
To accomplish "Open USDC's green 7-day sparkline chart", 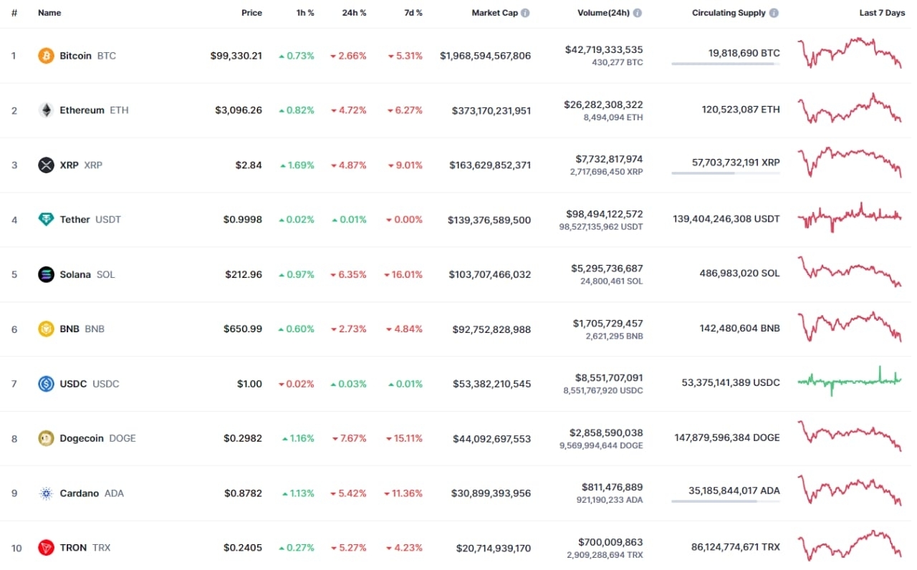I will point(850,380).
